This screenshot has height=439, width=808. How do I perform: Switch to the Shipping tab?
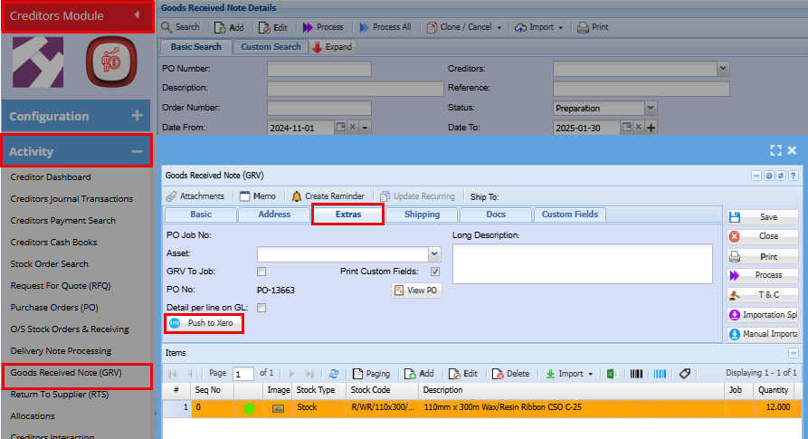coord(422,215)
